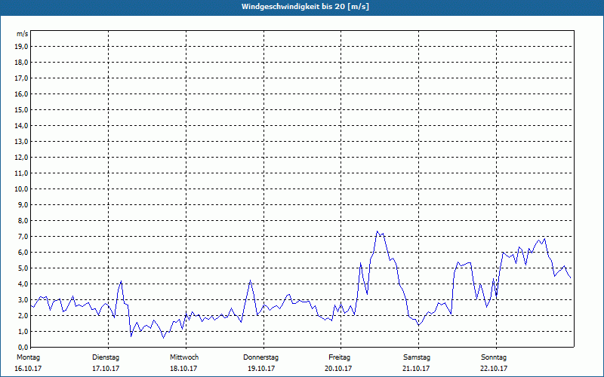
Task: Click the 0,0 axis label
Action: [x=23, y=348]
